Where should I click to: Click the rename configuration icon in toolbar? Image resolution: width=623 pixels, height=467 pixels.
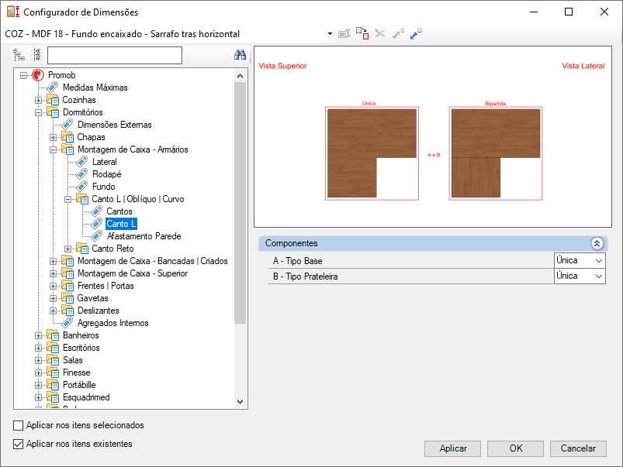[x=344, y=34]
